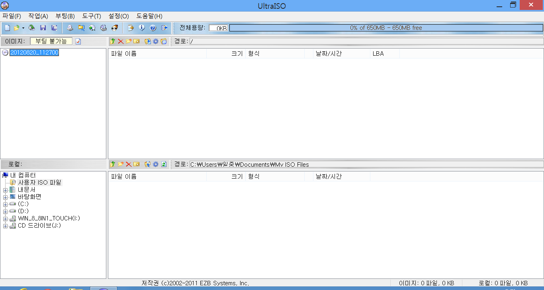Open the dropdown arrow beside Open icon

[23, 28]
